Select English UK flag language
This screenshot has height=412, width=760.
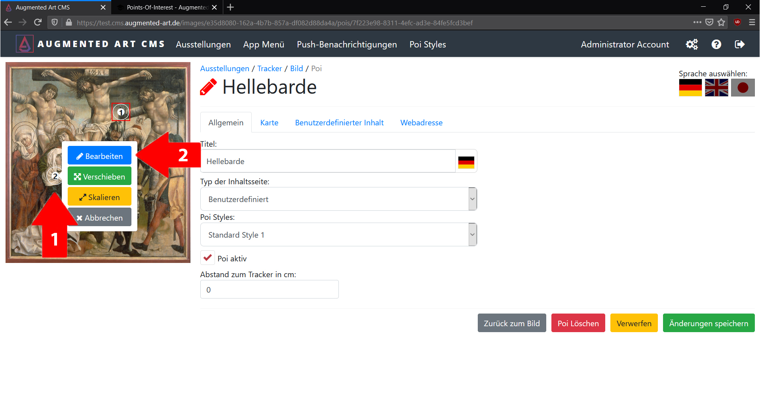[x=716, y=87]
